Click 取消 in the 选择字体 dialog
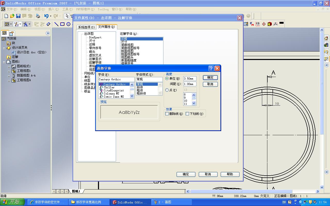The width and height of the screenshot is (330, 206). [x=210, y=84]
